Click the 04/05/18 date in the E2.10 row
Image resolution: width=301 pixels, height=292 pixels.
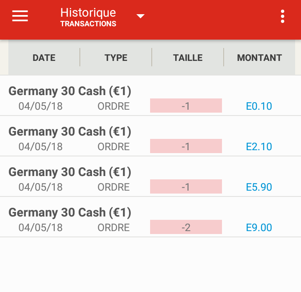pyautogui.click(x=41, y=147)
